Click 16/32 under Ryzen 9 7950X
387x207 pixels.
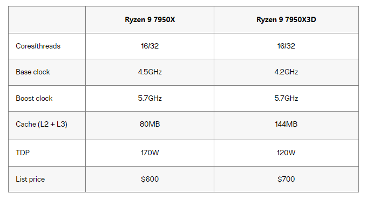click(150, 46)
